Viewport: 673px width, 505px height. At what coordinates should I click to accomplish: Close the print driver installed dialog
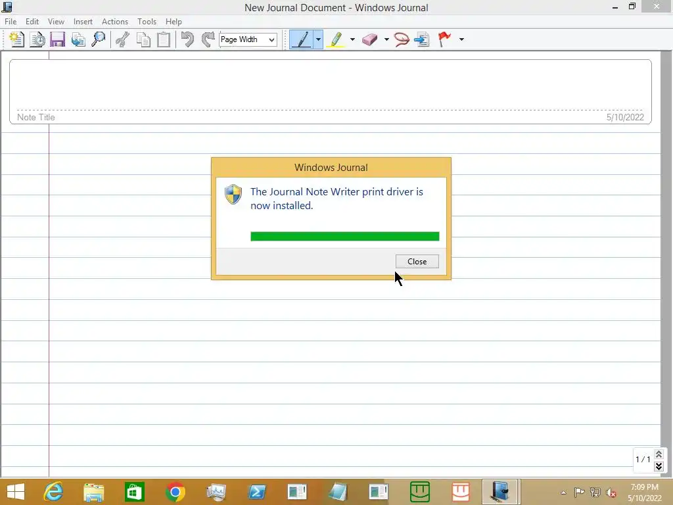click(417, 262)
